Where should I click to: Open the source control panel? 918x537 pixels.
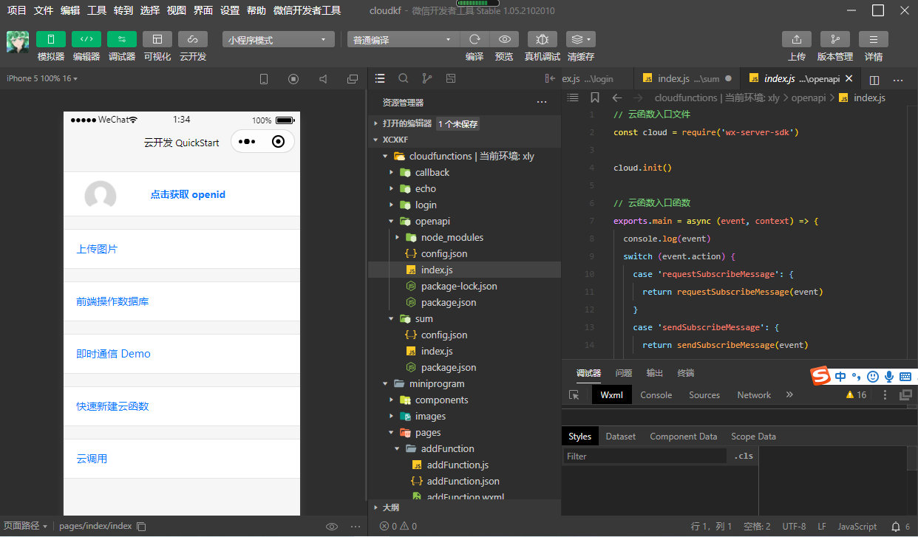coord(427,78)
